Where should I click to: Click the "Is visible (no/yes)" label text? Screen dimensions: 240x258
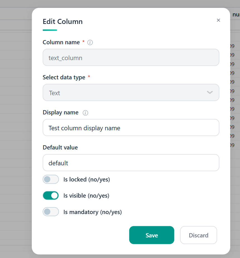click(86, 196)
